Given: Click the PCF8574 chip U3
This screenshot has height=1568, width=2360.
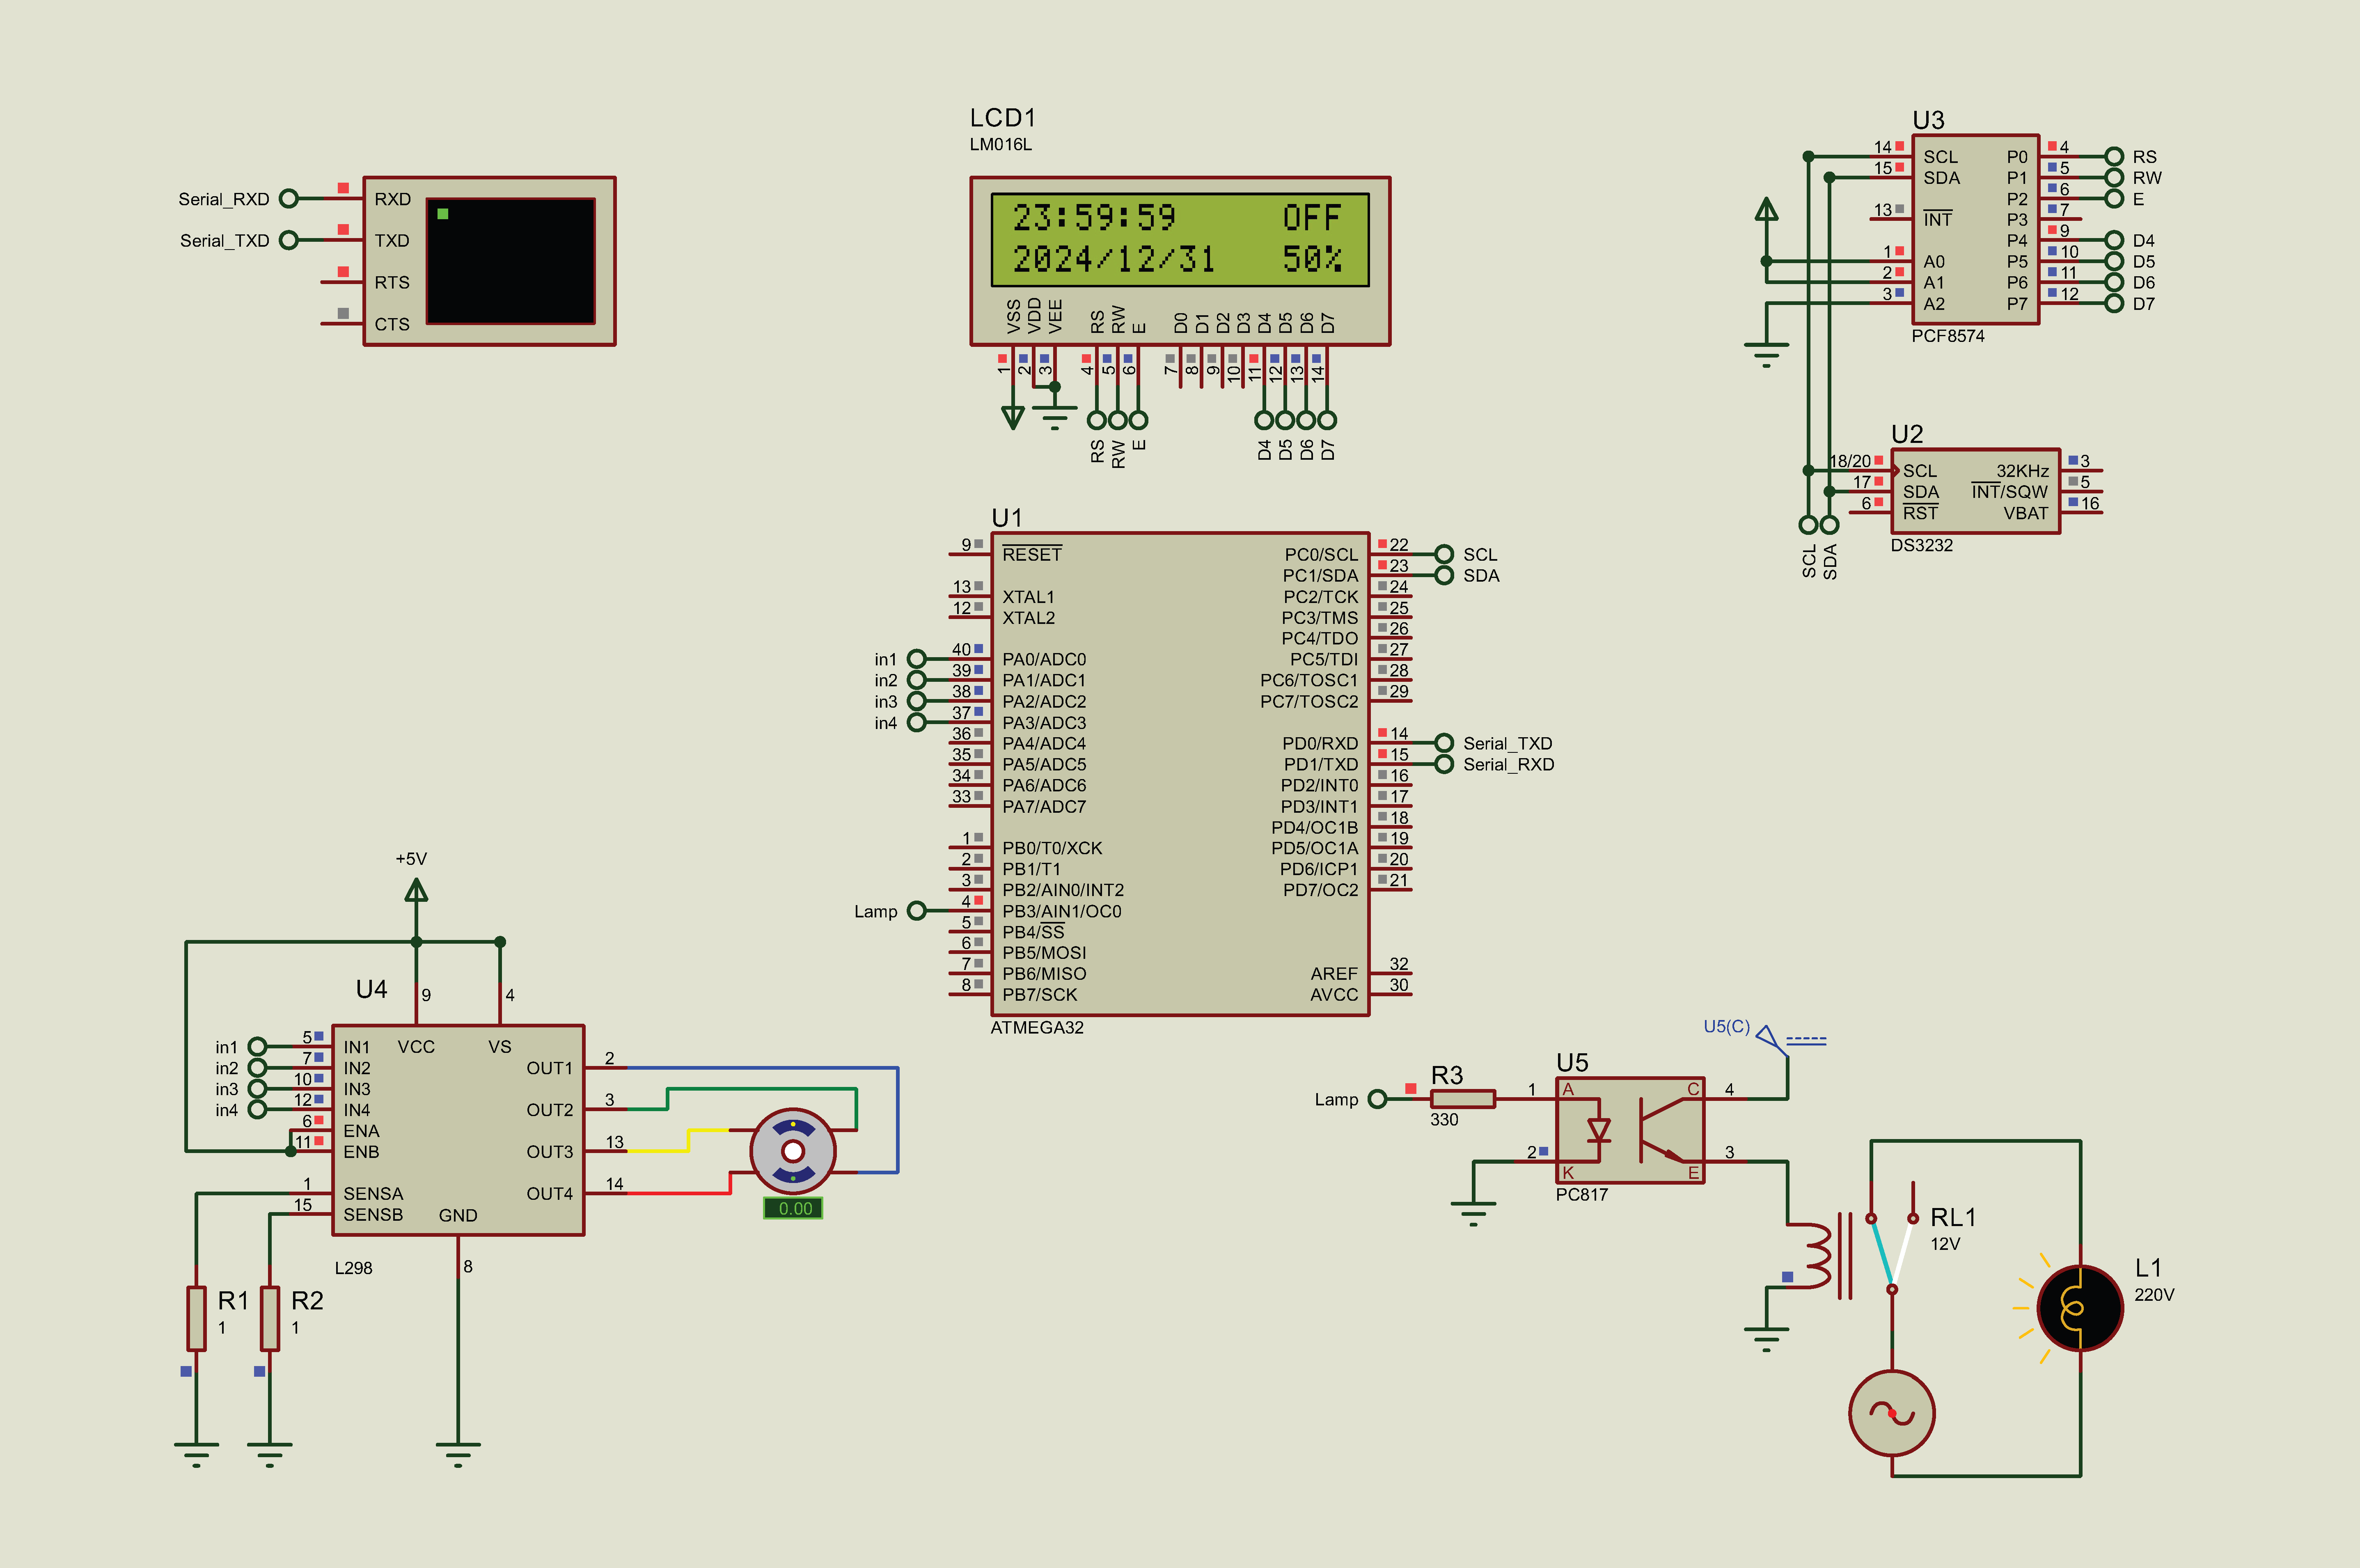Looking at the screenshot, I should [1975, 229].
